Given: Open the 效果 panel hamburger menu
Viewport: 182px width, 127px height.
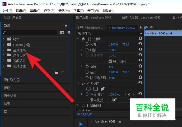Looking at the screenshot, I should pyautogui.click(x=66, y=25).
